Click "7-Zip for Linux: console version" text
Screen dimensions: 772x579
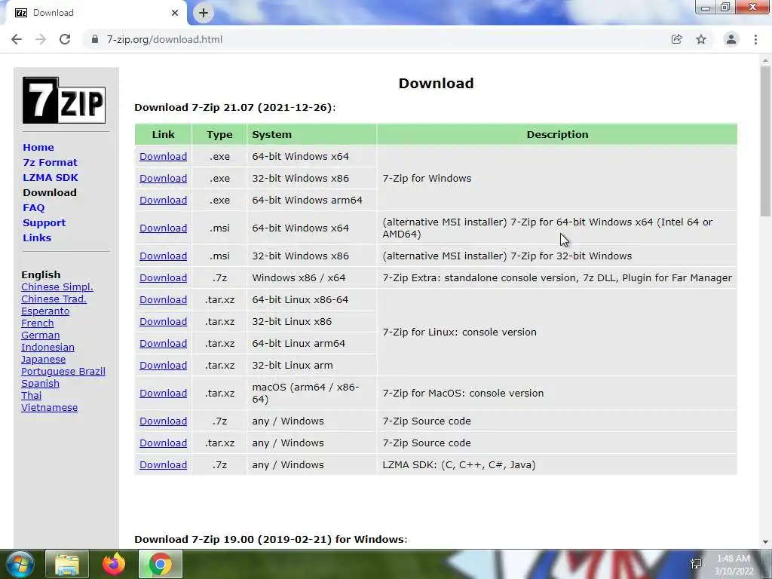pyautogui.click(x=459, y=332)
